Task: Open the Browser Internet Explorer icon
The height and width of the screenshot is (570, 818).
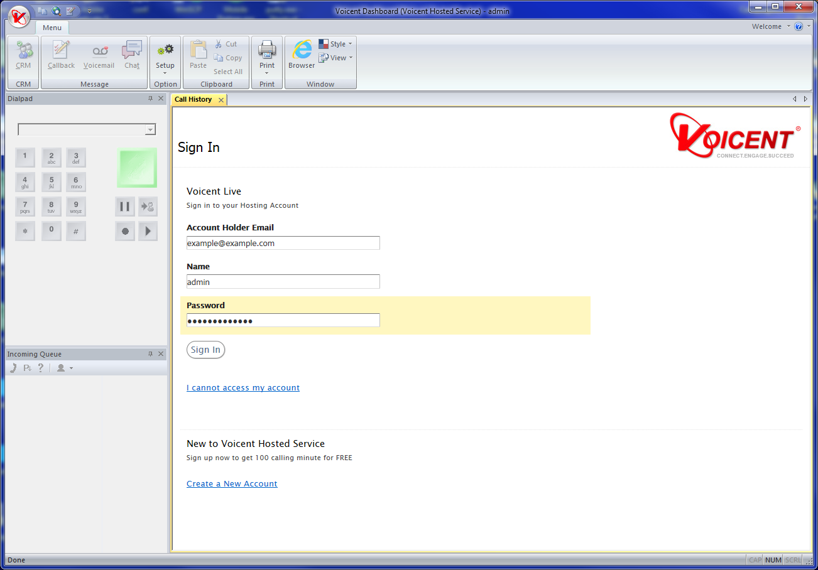Action: click(x=302, y=50)
